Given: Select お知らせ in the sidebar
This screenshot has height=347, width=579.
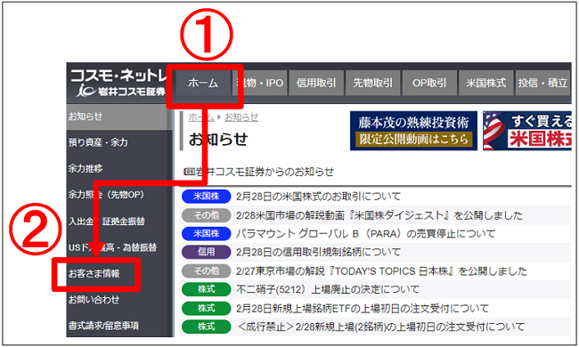Looking at the screenshot, I should pyautogui.click(x=119, y=117).
